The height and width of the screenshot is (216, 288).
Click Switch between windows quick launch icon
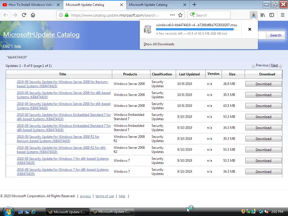(27, 212)
